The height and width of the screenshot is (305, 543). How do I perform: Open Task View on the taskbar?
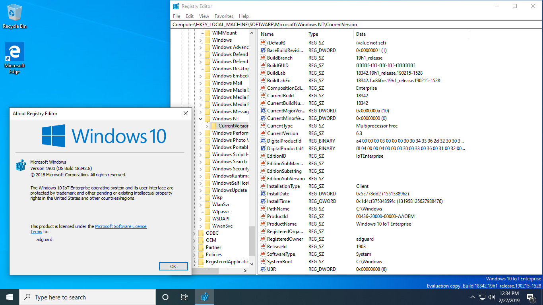point(184,297)
